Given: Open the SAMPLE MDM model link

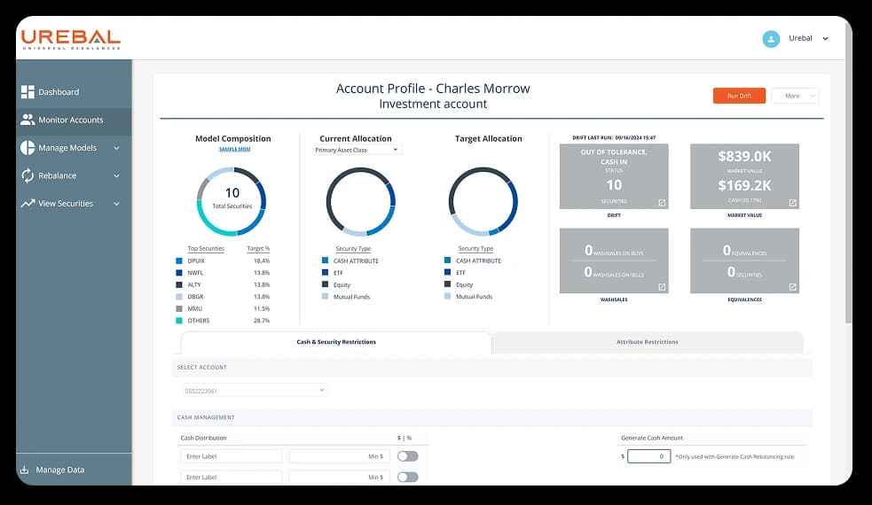Looking at the screenshot, I should [x=235, y=149].
